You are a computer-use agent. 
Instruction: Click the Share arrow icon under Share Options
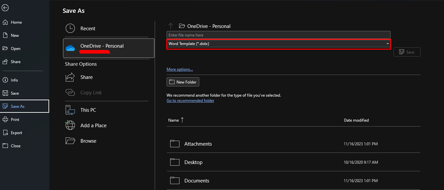pos(70,77)
